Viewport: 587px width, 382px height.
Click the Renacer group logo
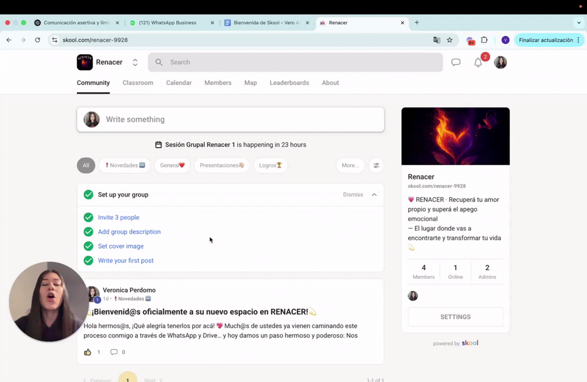(84, 61)
